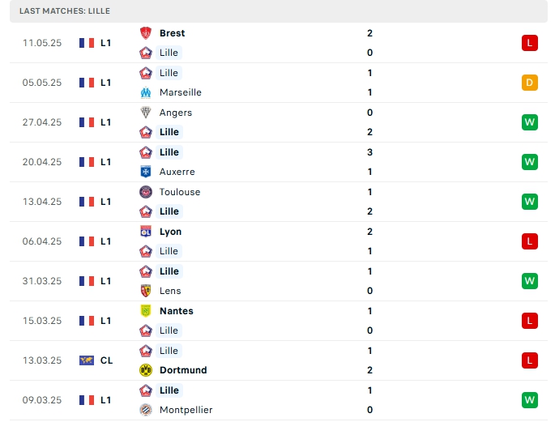Click the Auxerre club badge

point(146,172)
